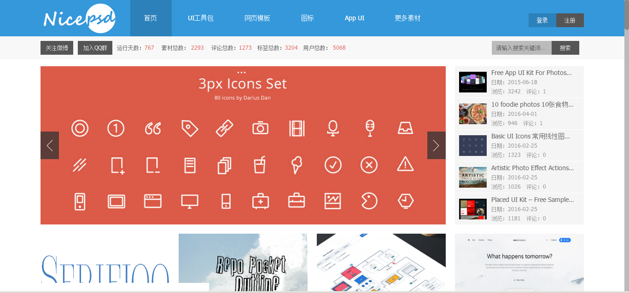This screenshot has height=293, width=629.
Task: Click the ice cream cone icon
Action: pos(297,165)
